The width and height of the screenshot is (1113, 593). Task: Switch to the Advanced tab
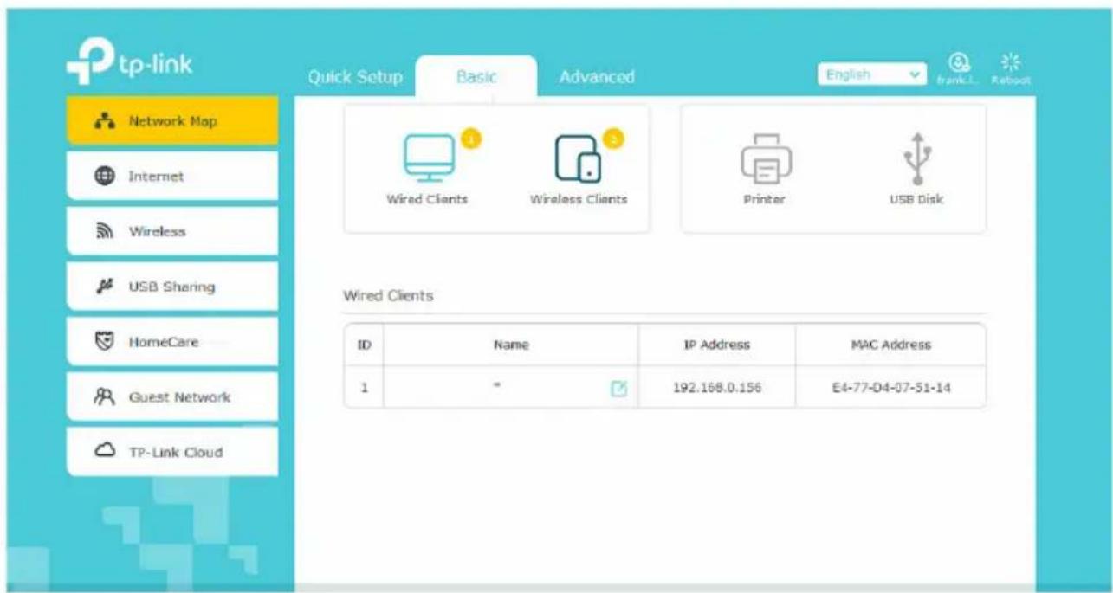click(x=597, y=76)
